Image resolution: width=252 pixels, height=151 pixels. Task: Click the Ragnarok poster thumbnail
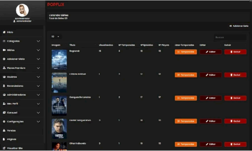(x=59, y=59)
